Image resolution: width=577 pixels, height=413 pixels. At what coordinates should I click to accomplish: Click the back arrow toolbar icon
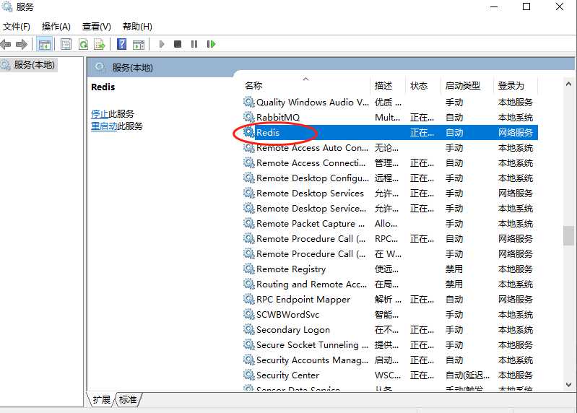[x=6, y=45]
